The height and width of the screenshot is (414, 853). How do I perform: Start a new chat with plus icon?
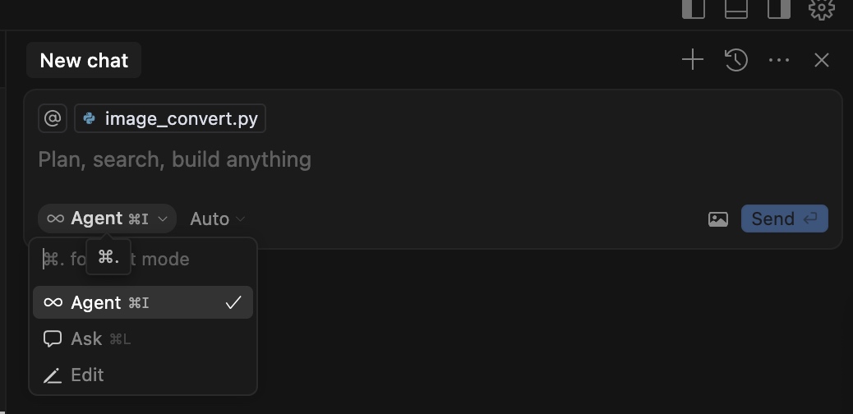tap(693, 60)
